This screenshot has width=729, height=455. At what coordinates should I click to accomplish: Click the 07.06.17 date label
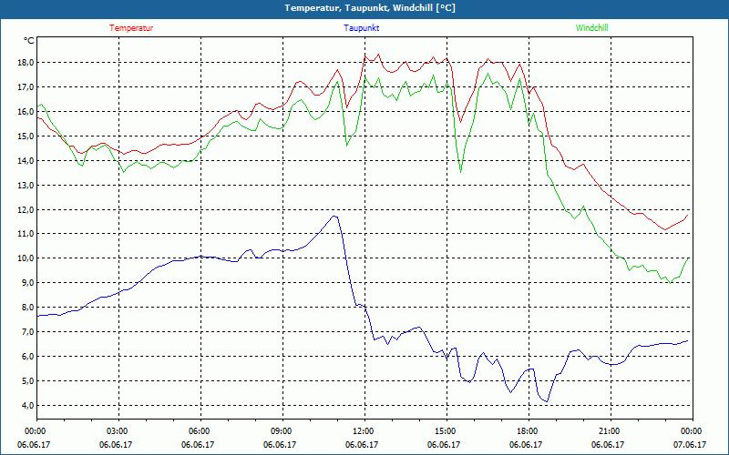click(x=690, y=444)
